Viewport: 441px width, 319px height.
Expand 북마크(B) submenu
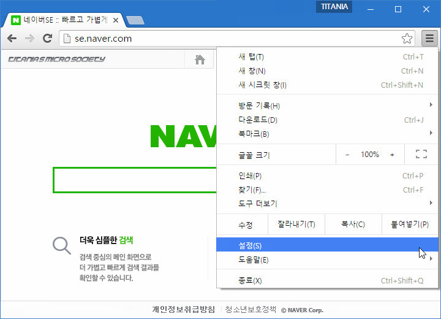click(328, 134)
